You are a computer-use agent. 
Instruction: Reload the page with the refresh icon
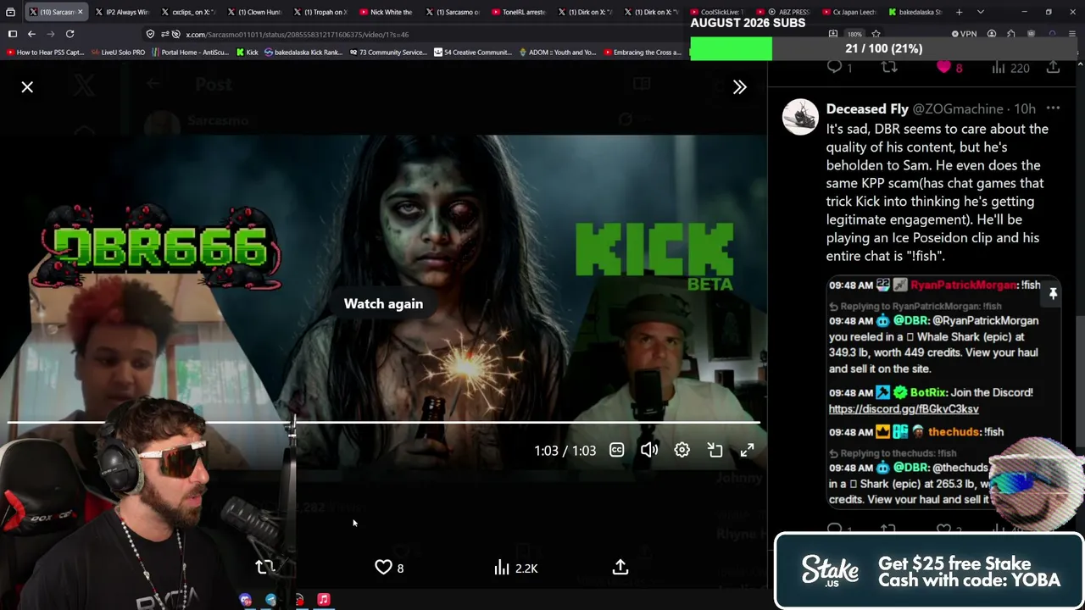tap(70, 34)
